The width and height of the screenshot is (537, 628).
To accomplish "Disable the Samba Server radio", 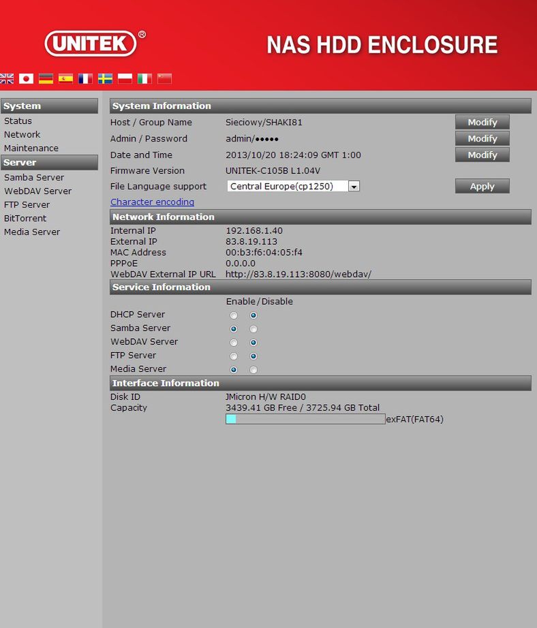I will 254,329.
